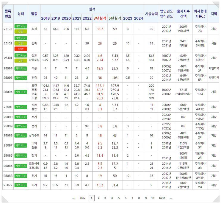221x204 pixels.
Task: Open page 4 of the list
Action: pyautogui.click(x=112, y=198)
